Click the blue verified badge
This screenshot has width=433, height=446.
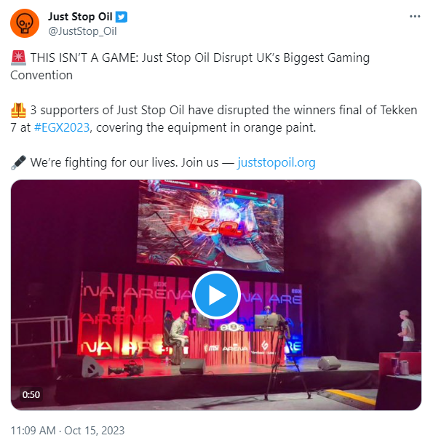pyautogui.click(x=122, y=17)
